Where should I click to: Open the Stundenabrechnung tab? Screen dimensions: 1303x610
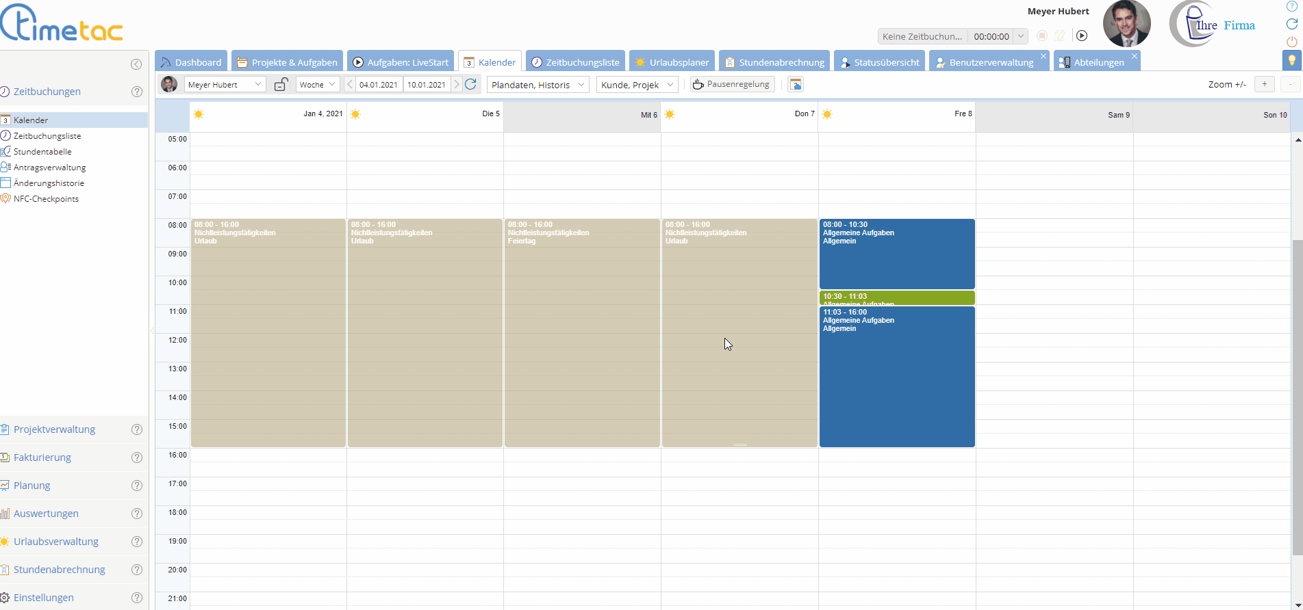(x=774, y=62)
